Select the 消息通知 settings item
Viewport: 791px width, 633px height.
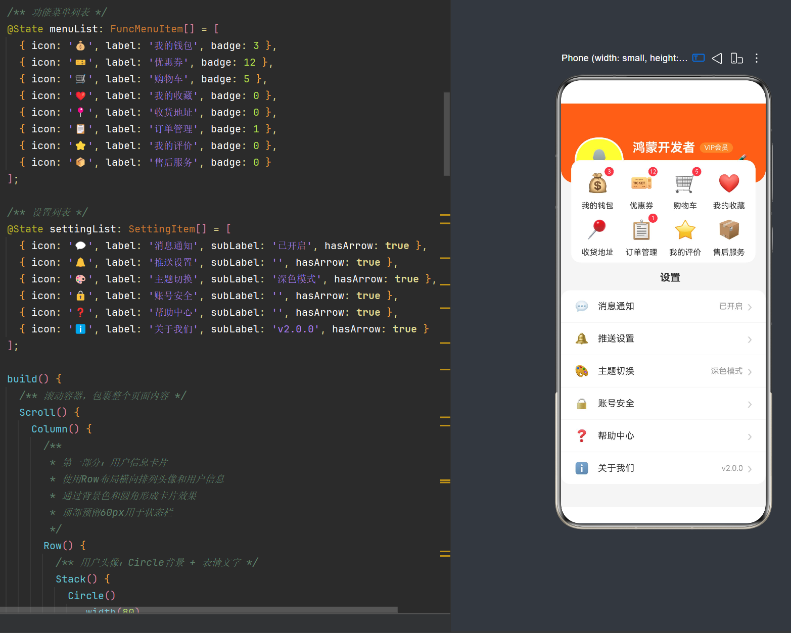pyautogui.click(x=663, y=306)
